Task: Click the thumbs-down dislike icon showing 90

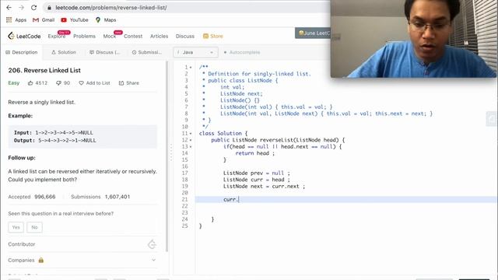Action: coord(58,83)
